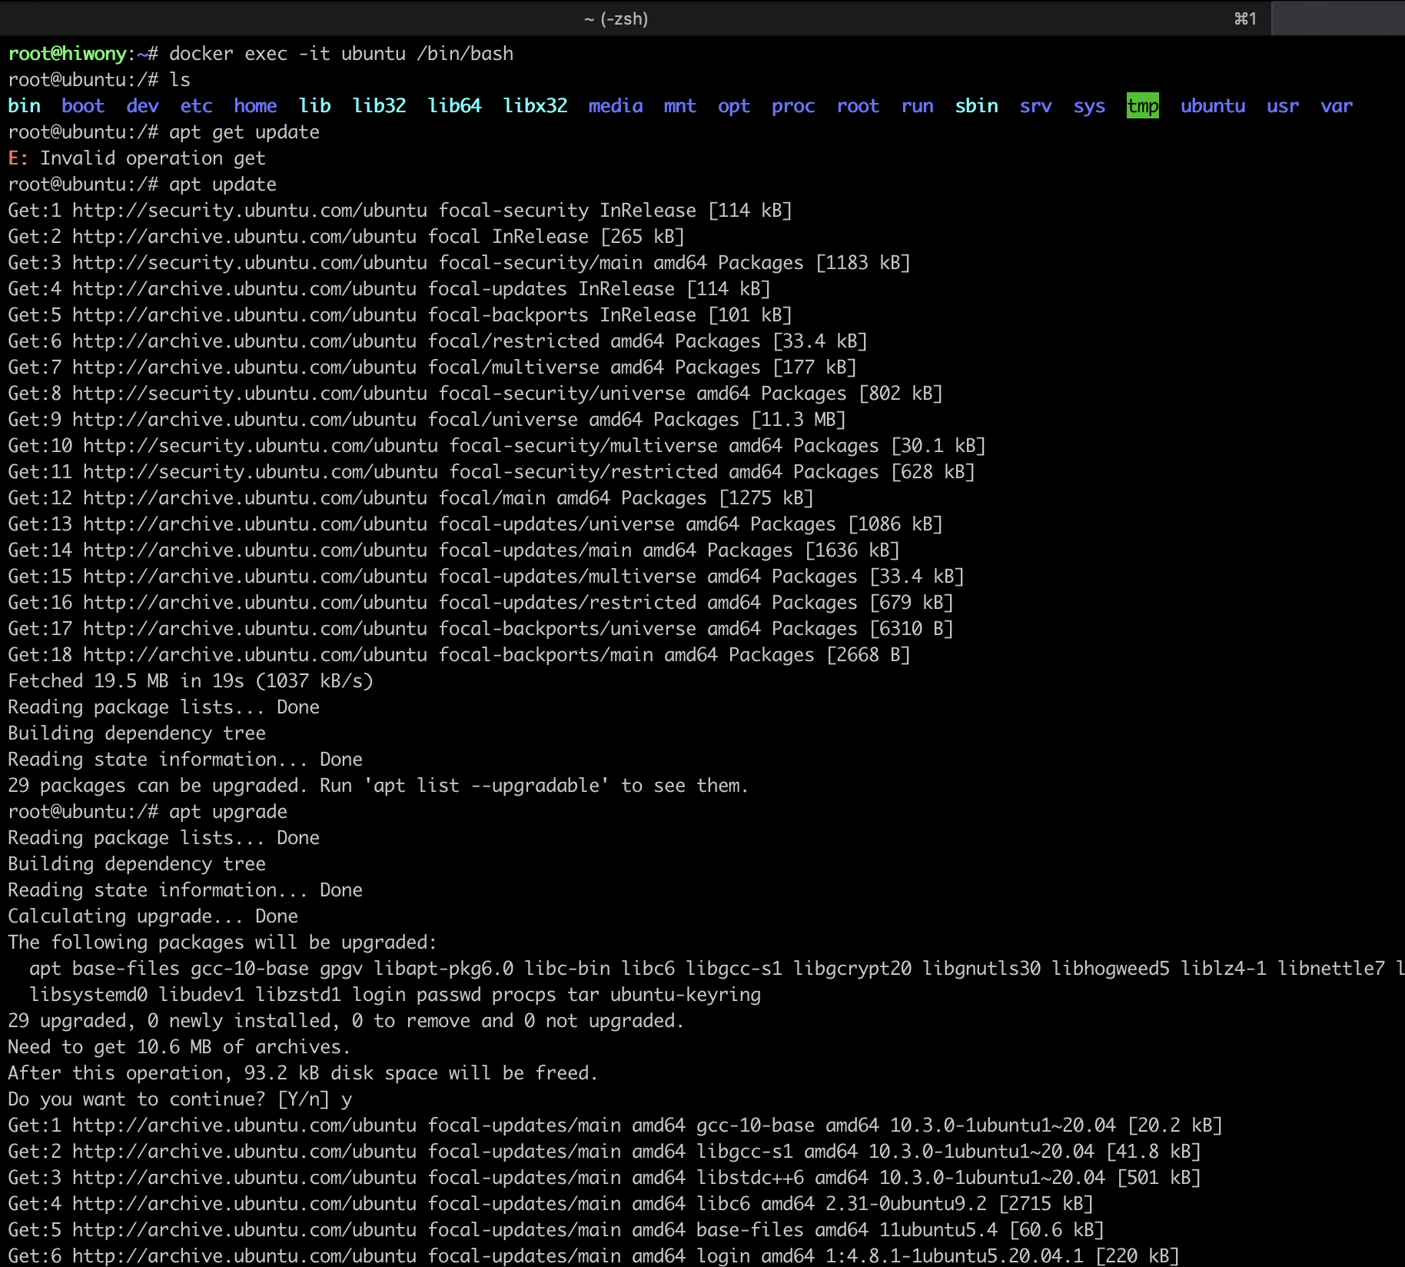1405x1267 pixels.
Task: Click the base-files 11ubuntu5.4 line
Action: click(556, 1230)
